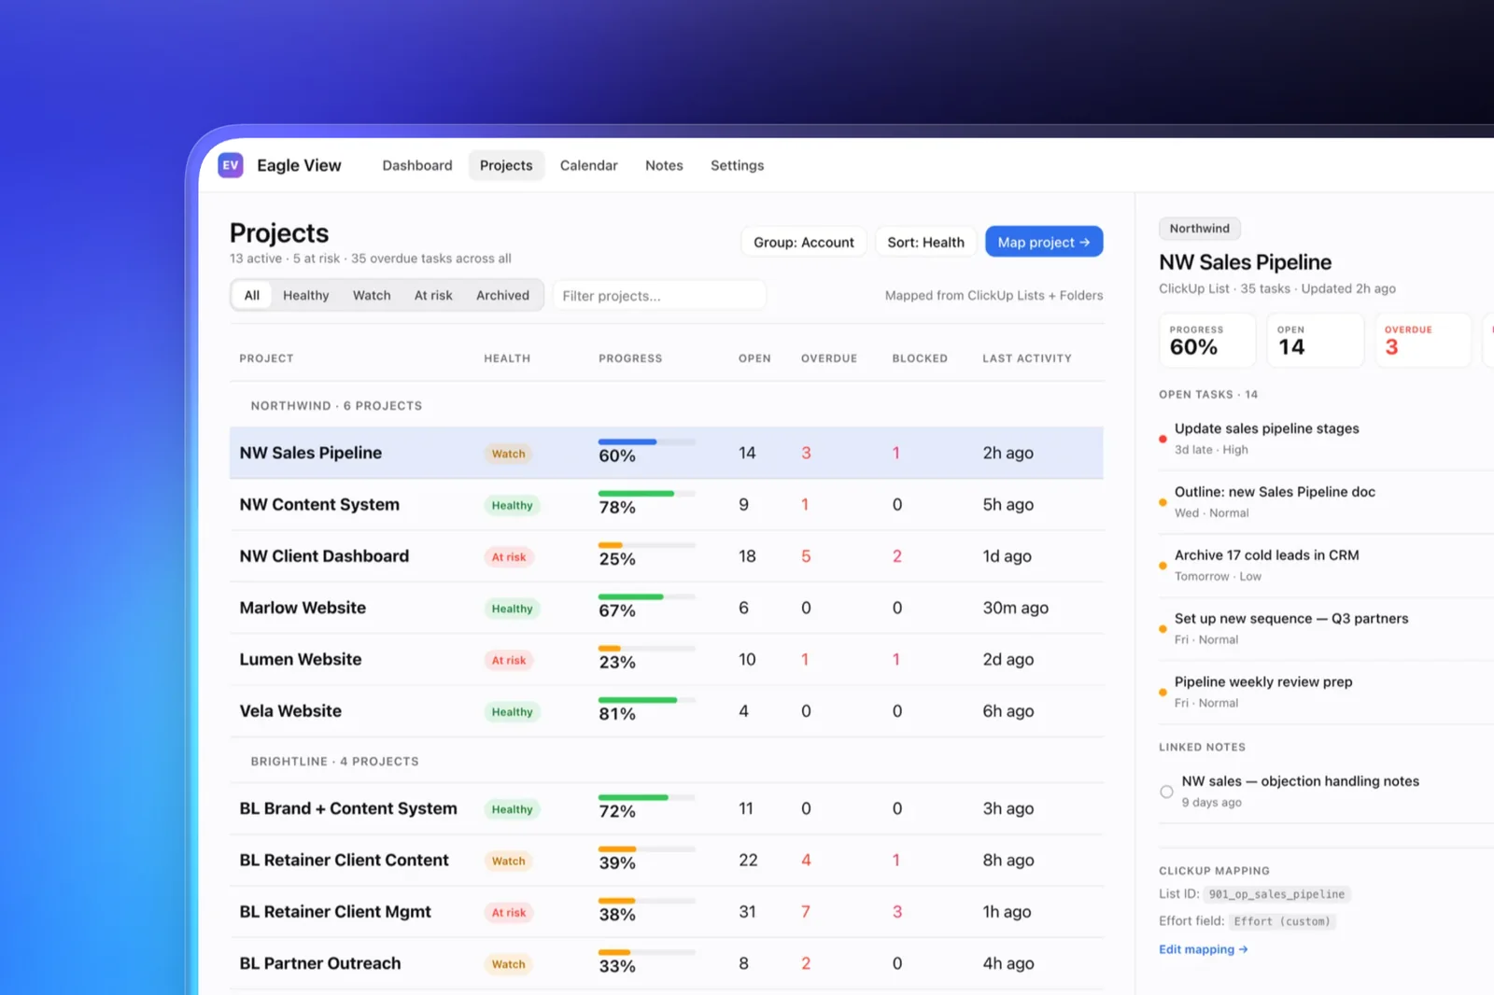The image size is (1494, 995).
Task: Click the Map project button
Action: pyautogui.click(x=1044, y=242)
